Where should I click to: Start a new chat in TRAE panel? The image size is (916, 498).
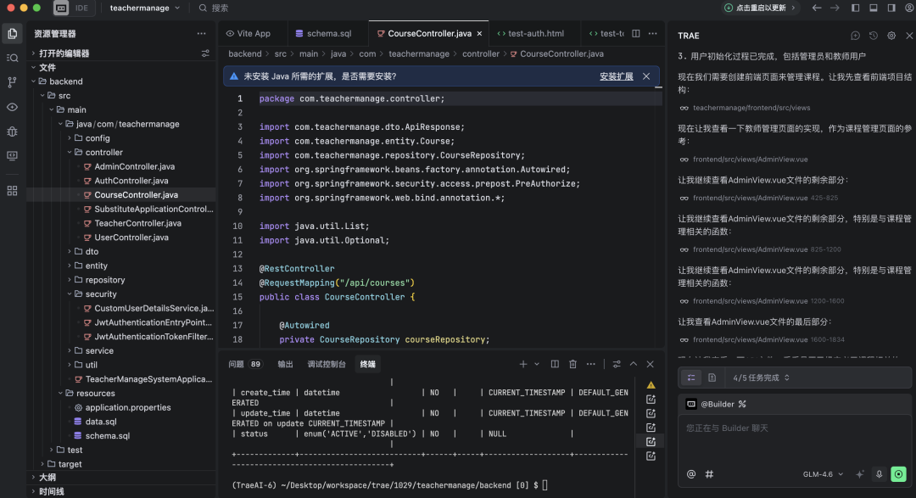coord(855,36)
